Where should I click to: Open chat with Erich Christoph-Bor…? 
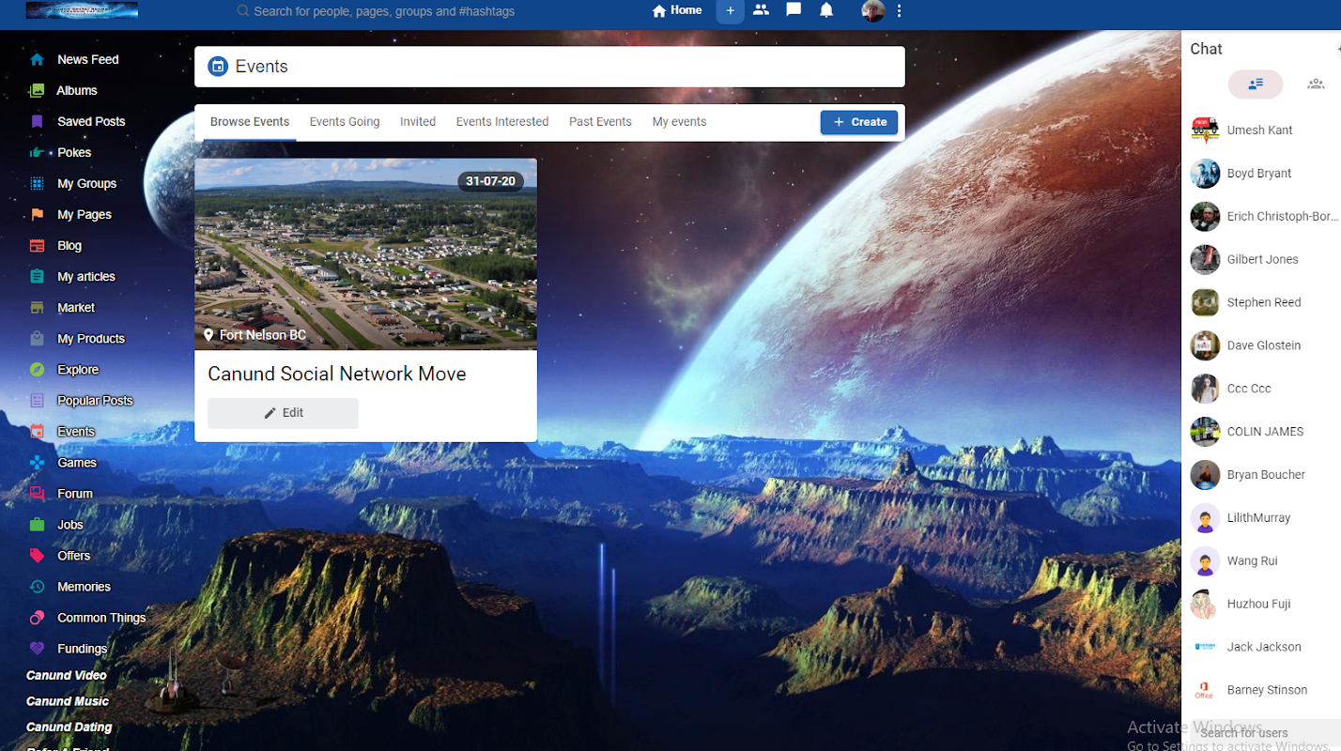1261,217
